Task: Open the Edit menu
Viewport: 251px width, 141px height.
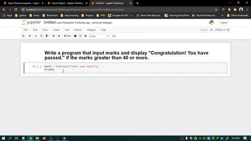Action: coord(35,30)
